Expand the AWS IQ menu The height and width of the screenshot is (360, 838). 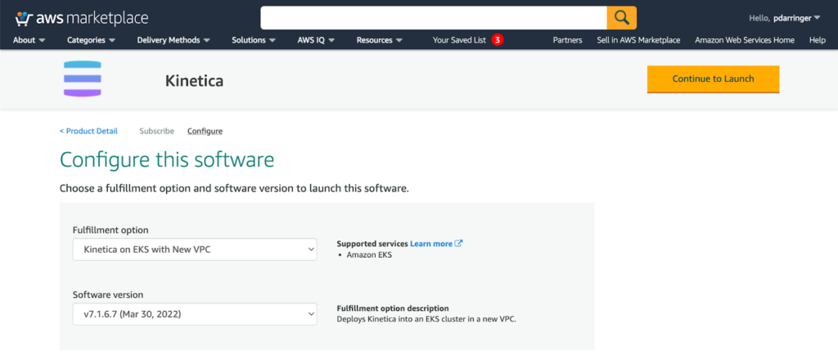click(x=317, y=40)
